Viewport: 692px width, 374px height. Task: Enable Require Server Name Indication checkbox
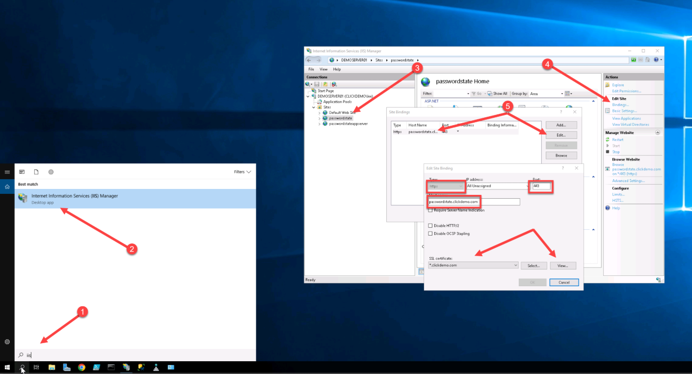point(430,210)
